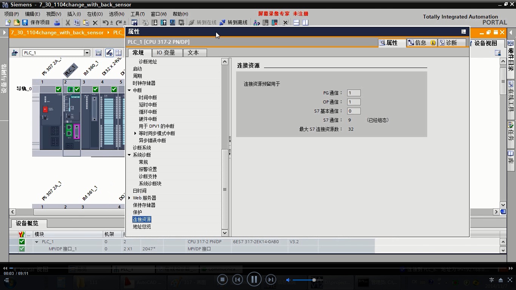Click the PG 通信 value field
Screen dimensions: 516x290
pos(354,93)
